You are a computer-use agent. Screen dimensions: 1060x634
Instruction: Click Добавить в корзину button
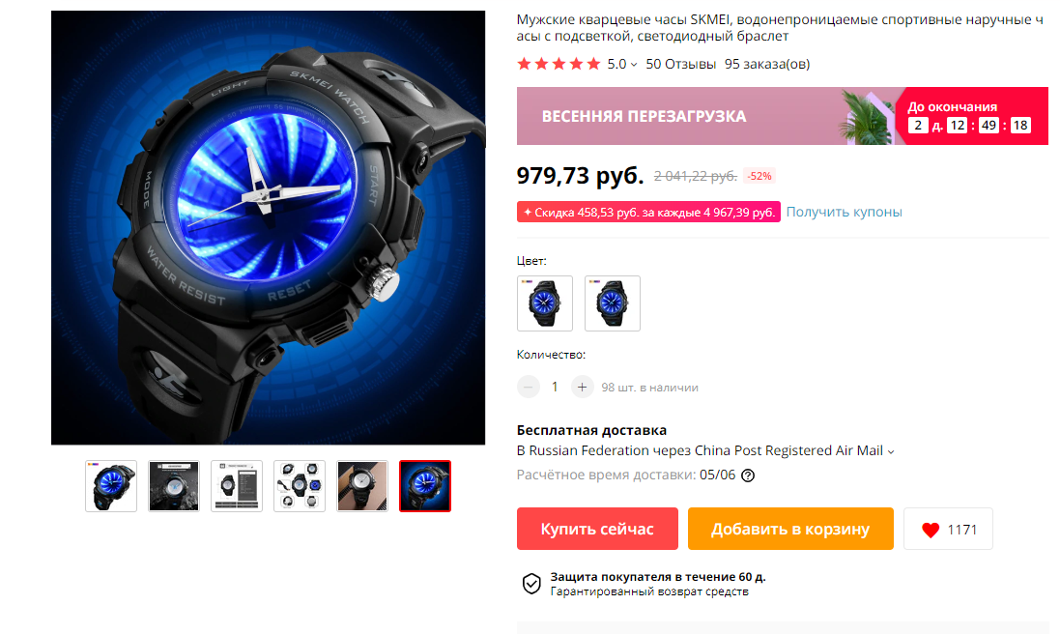790,529
